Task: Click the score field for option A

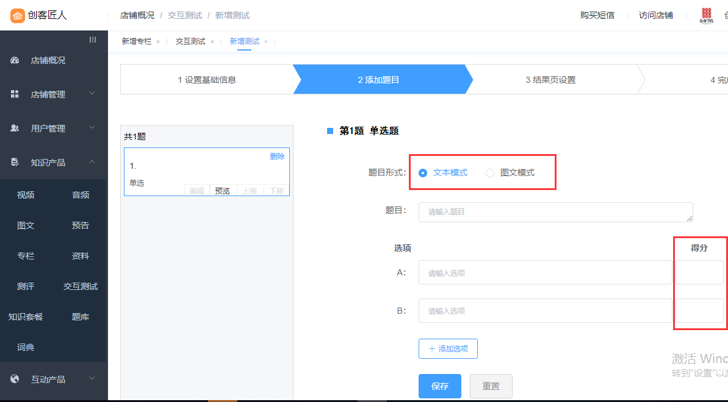Action: 699,273
